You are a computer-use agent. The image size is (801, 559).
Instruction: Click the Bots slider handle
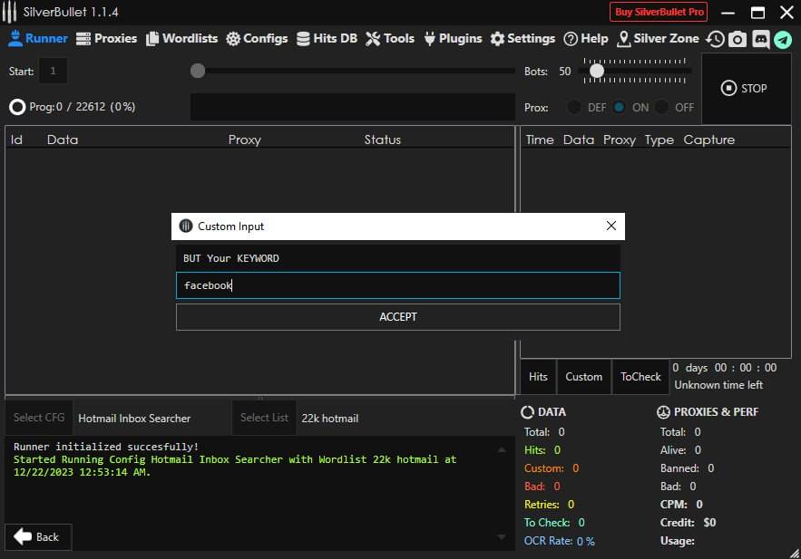point(596,71)
